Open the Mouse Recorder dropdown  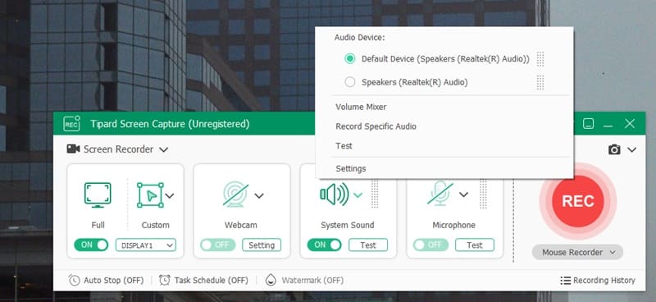pyautogui.click(x=577, y=253)
